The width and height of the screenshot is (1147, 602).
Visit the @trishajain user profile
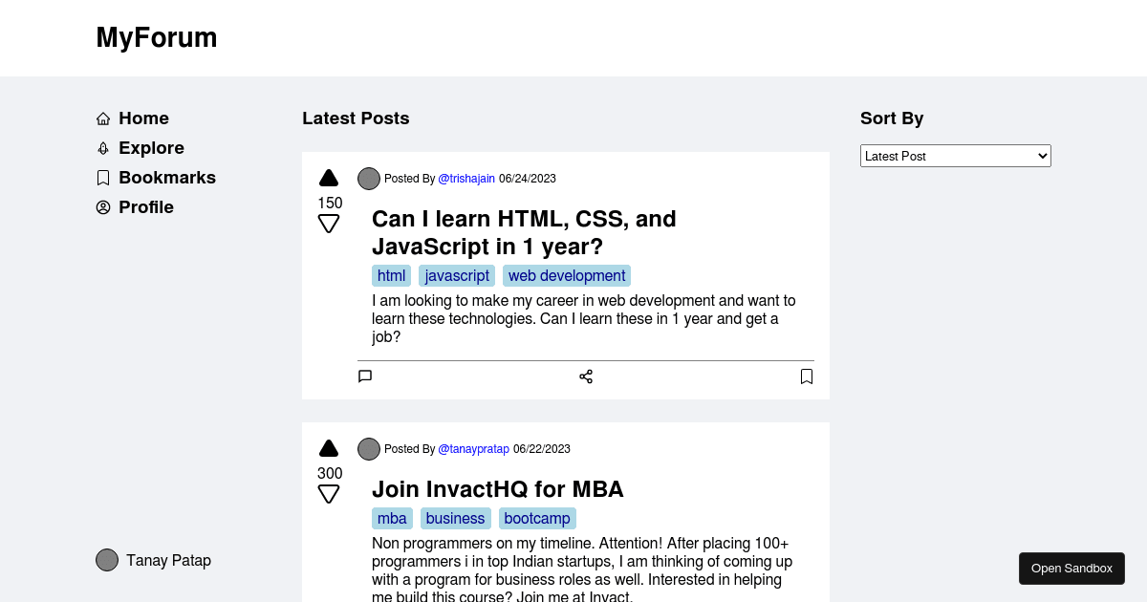point(466,179)
